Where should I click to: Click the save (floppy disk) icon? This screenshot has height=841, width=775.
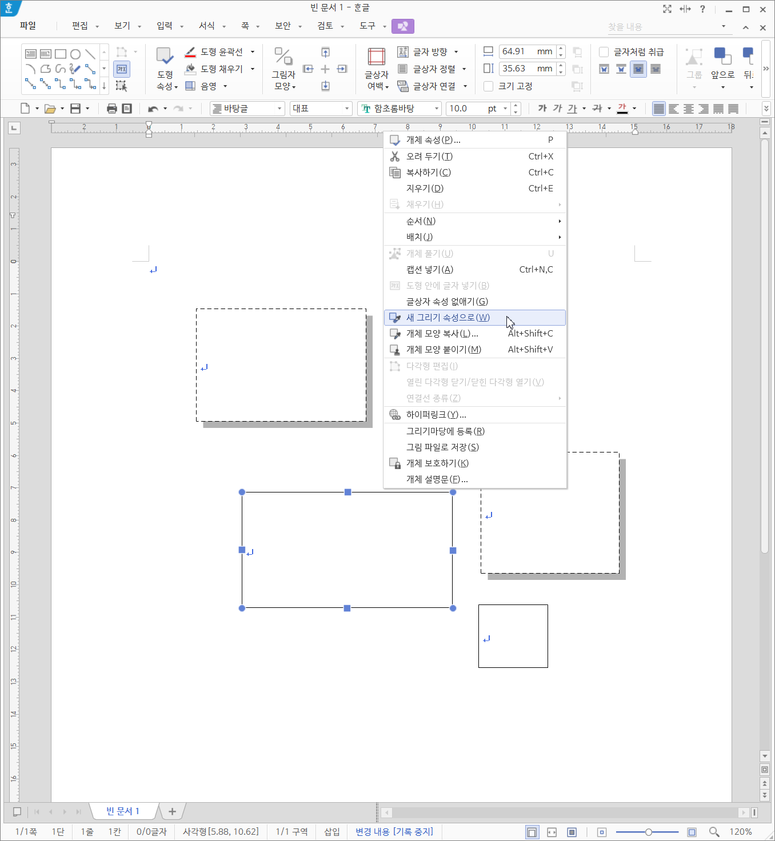click(75, 109)
